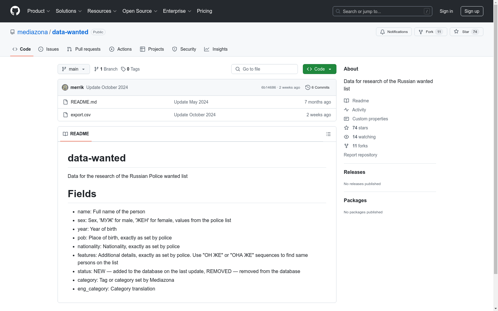Open commit hash 6b14686
The width and height of the screenshot is (498, 311).
click(x=269, y=87)
